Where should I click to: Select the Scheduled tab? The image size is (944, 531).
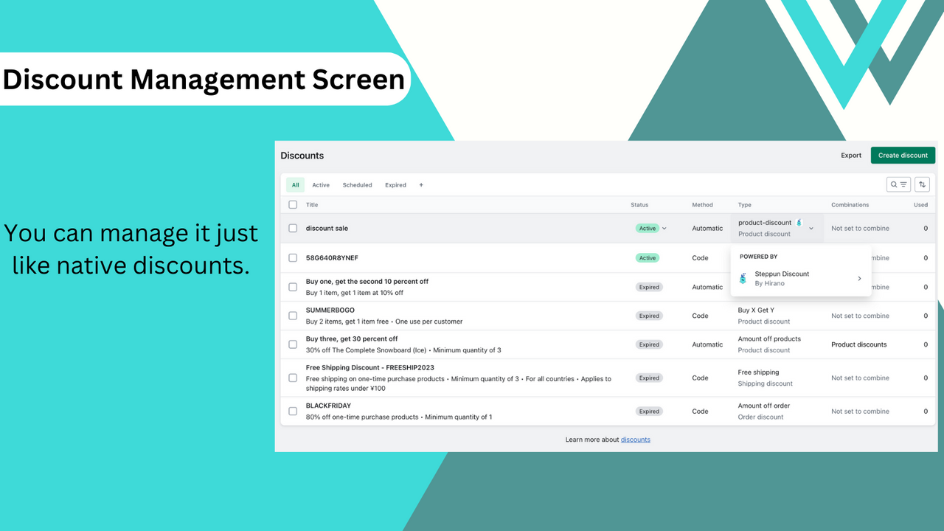tap(357, 184)
